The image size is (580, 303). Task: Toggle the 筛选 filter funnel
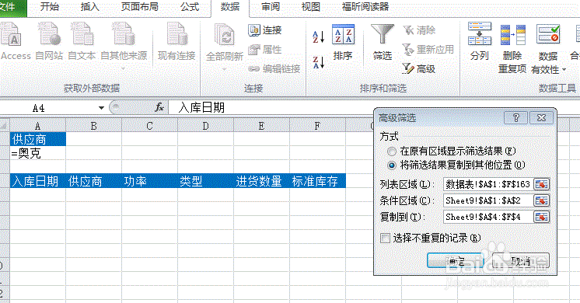tap(382, 42)
